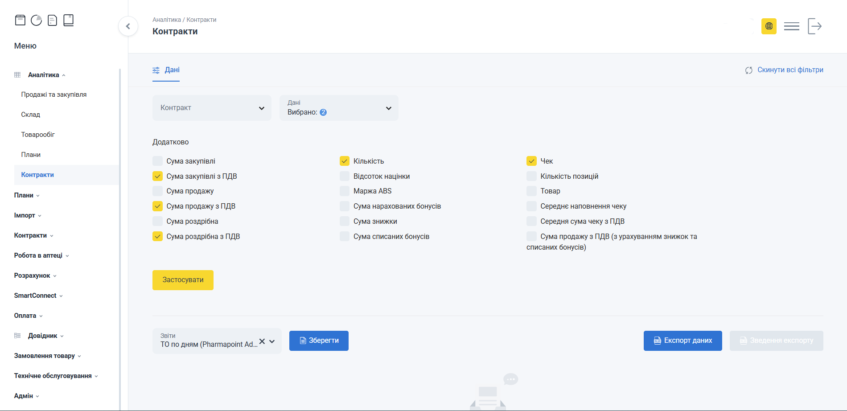Select the Дані tab
Image resolution: width=847 pixels, height=411 pixels.
click(x=166, y=70)
